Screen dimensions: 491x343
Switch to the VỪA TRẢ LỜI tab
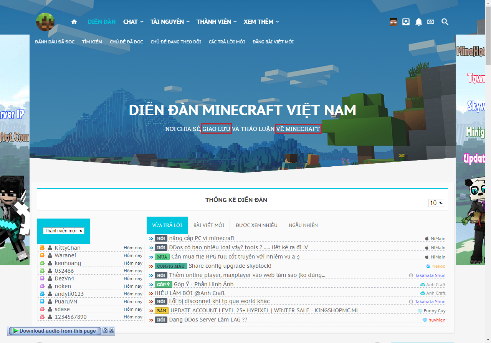167,225
